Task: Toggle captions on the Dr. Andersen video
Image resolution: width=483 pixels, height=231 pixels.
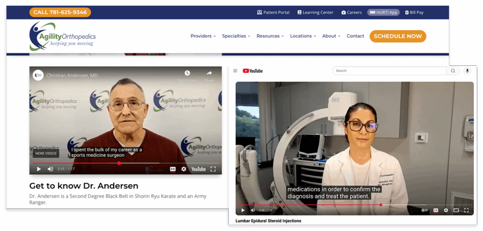Action: tap(173, 169)
